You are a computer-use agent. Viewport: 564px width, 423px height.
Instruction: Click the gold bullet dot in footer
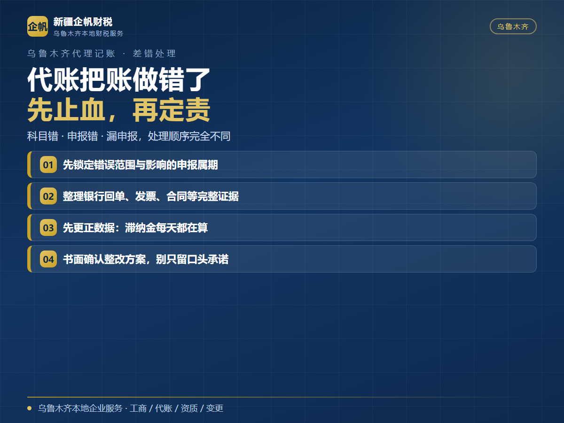click(x=30, y=408)
